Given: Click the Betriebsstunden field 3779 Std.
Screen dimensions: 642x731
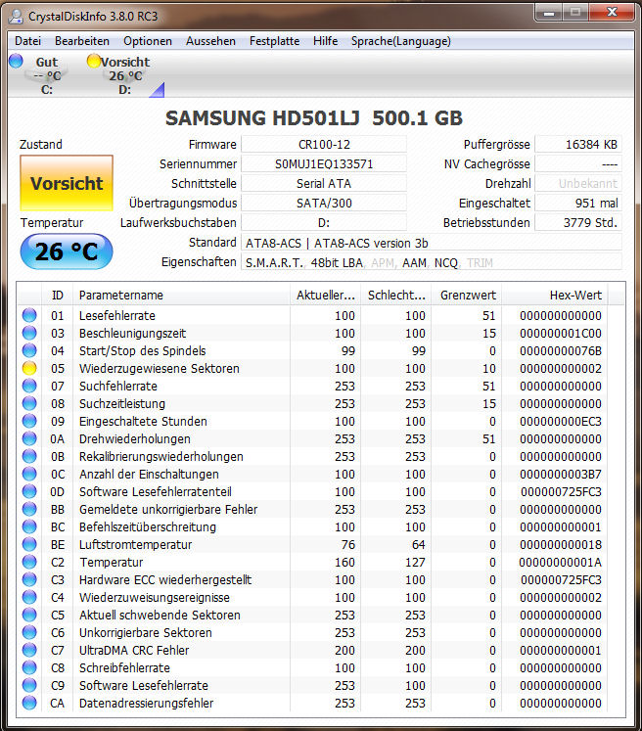Looking at the screenshot, I should coord(578,223).
